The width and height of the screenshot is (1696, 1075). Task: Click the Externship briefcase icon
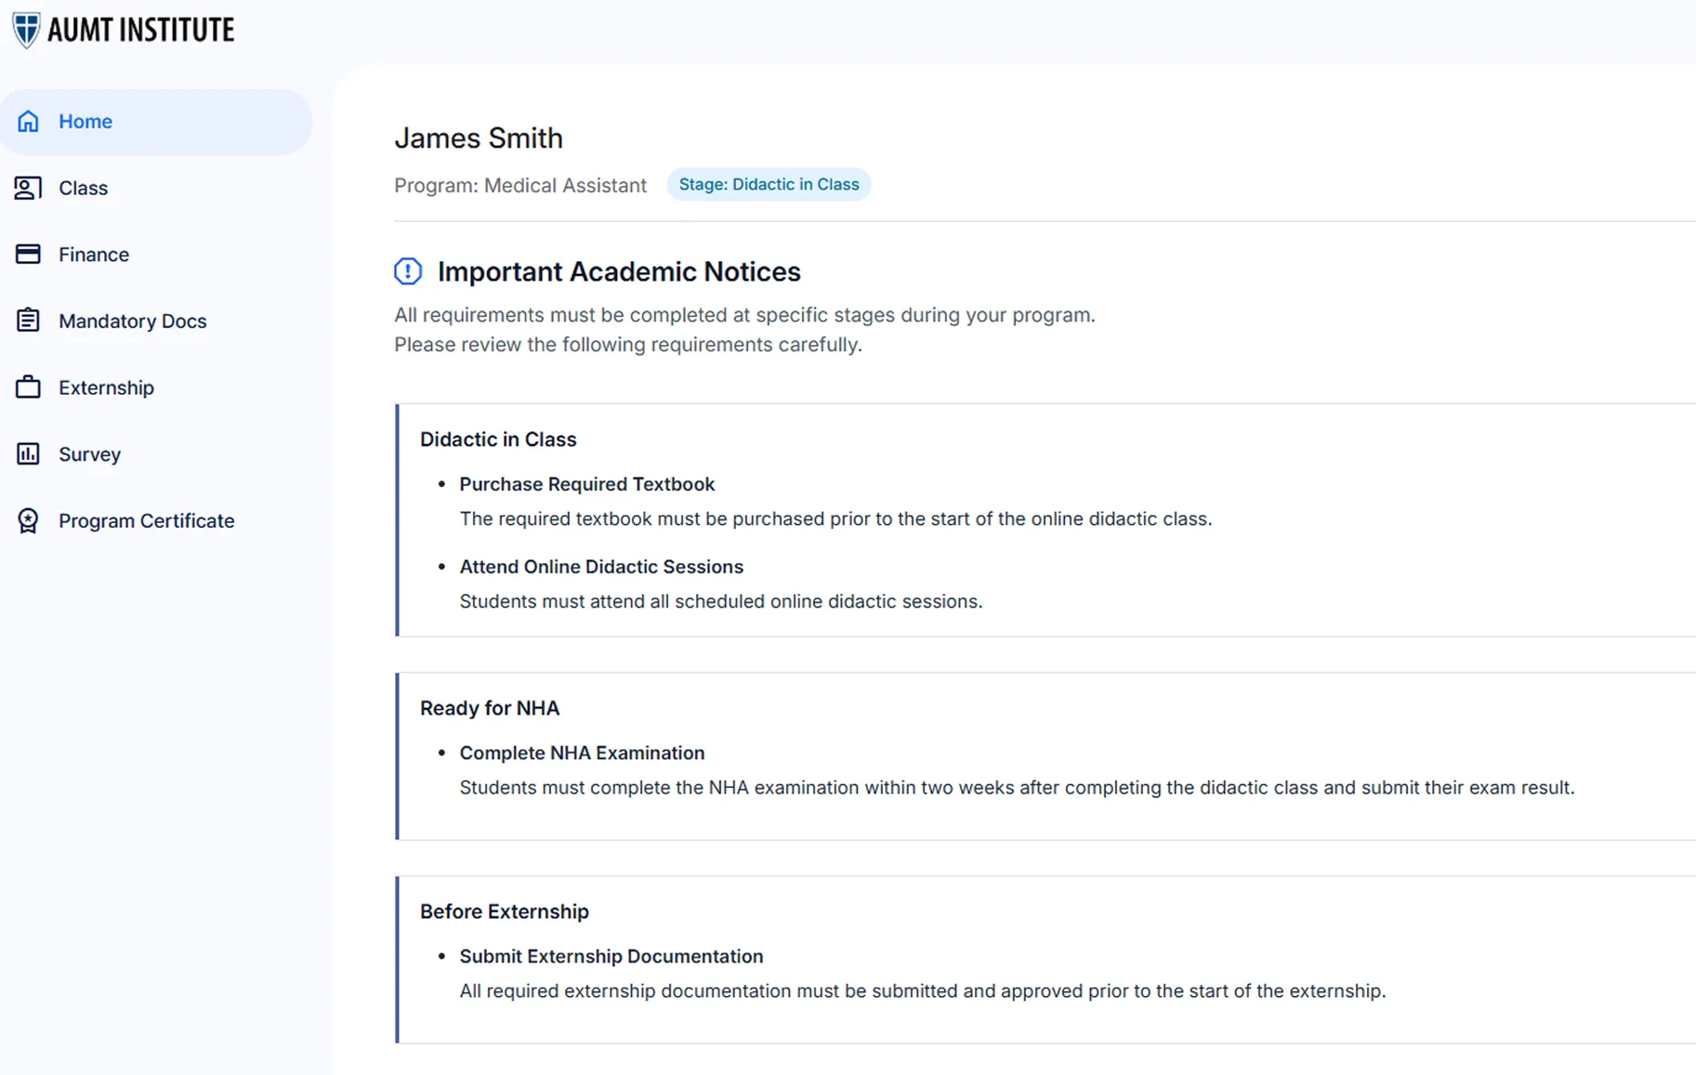pos(28,387)
